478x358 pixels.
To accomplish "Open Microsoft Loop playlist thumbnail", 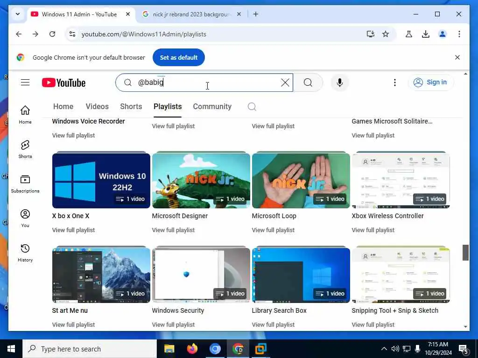I will pyautogui.click(x=301, y=180).
